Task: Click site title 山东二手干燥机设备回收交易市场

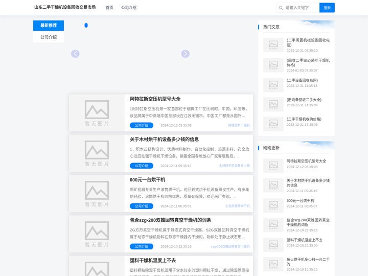Action: point(65,7)
